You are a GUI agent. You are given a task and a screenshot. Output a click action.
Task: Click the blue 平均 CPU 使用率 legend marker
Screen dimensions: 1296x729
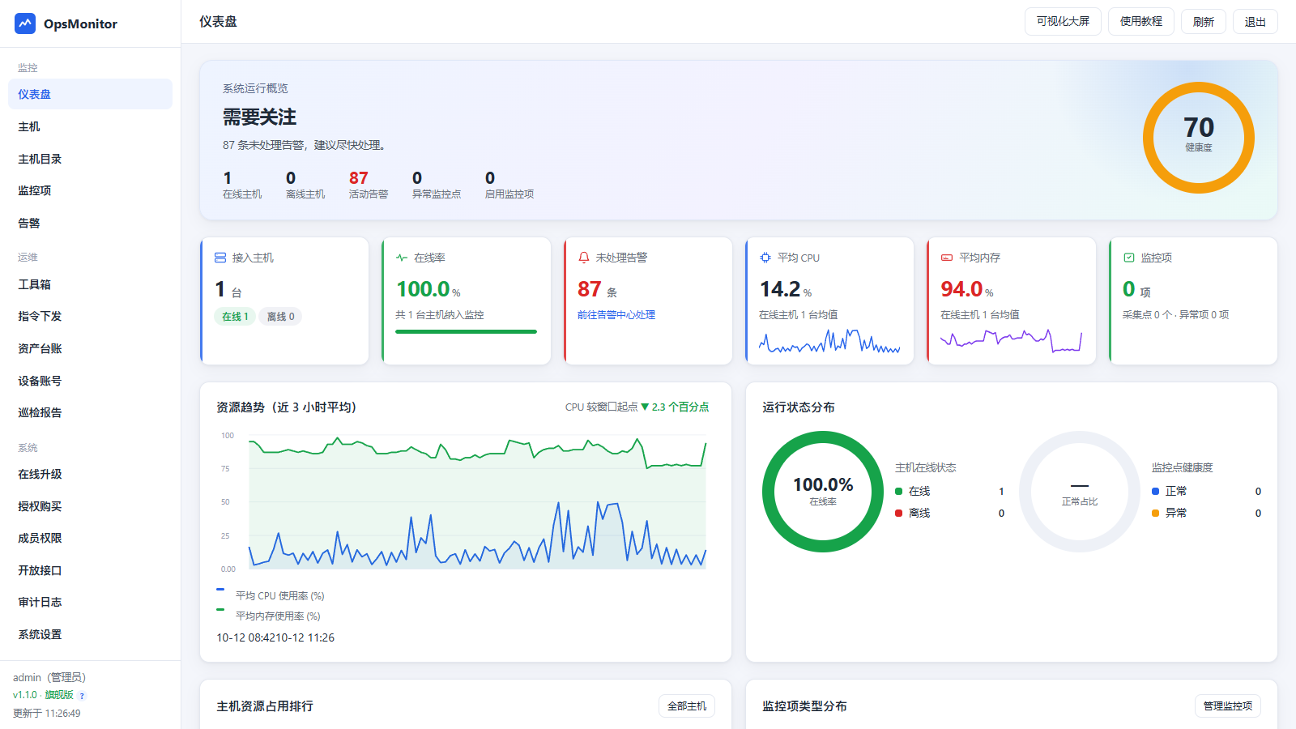pos(220,589)
